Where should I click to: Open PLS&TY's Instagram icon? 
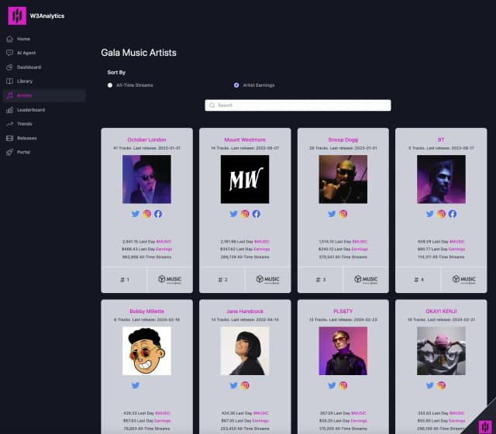(343, 385)
